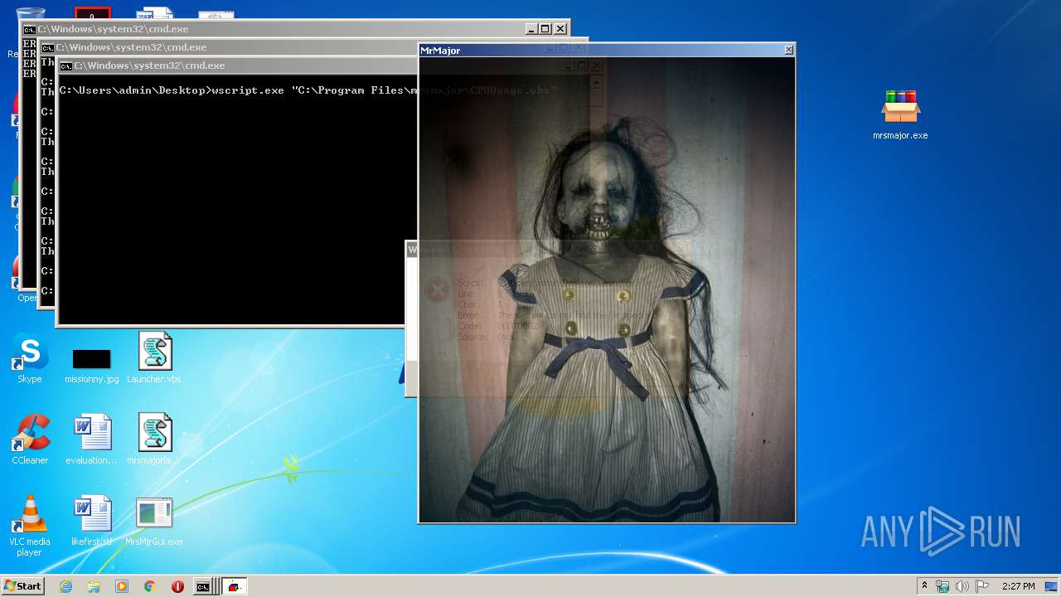Close the rearmost cmd.exe window
The image size is (1061, 597).
(x=560, y=29)
